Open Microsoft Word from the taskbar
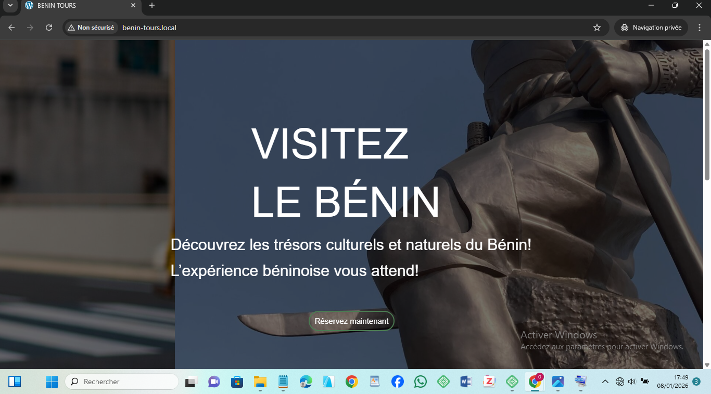Screen dimensions: 711x394 (466, 382)
